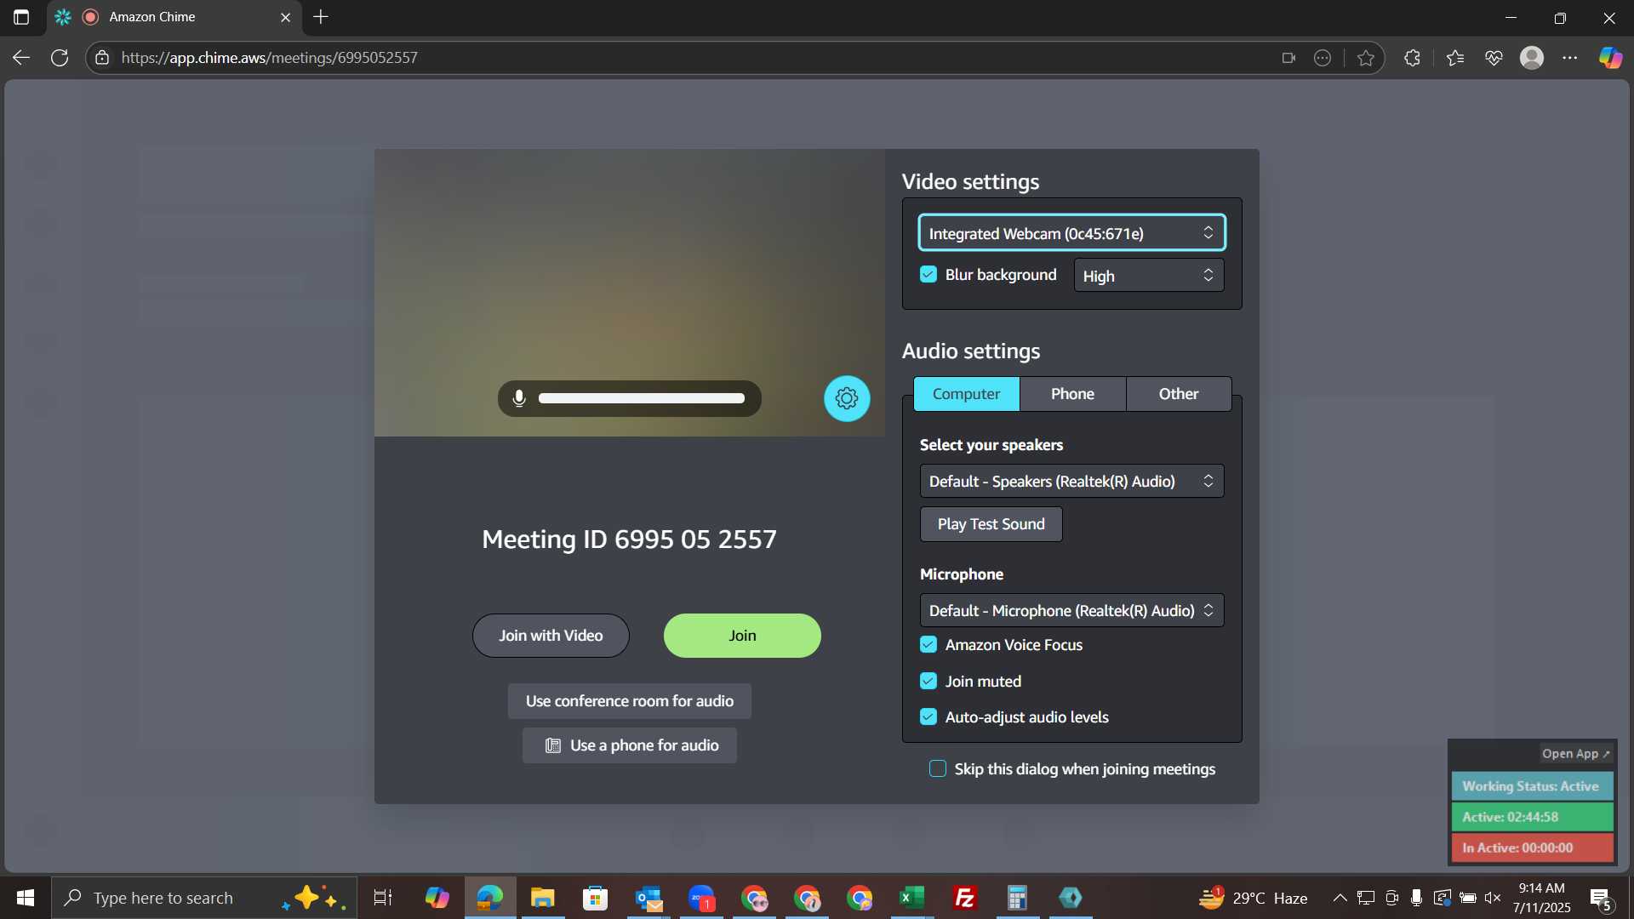
Task: Open FileZilla from the taskbar
Action: point(965,898)
